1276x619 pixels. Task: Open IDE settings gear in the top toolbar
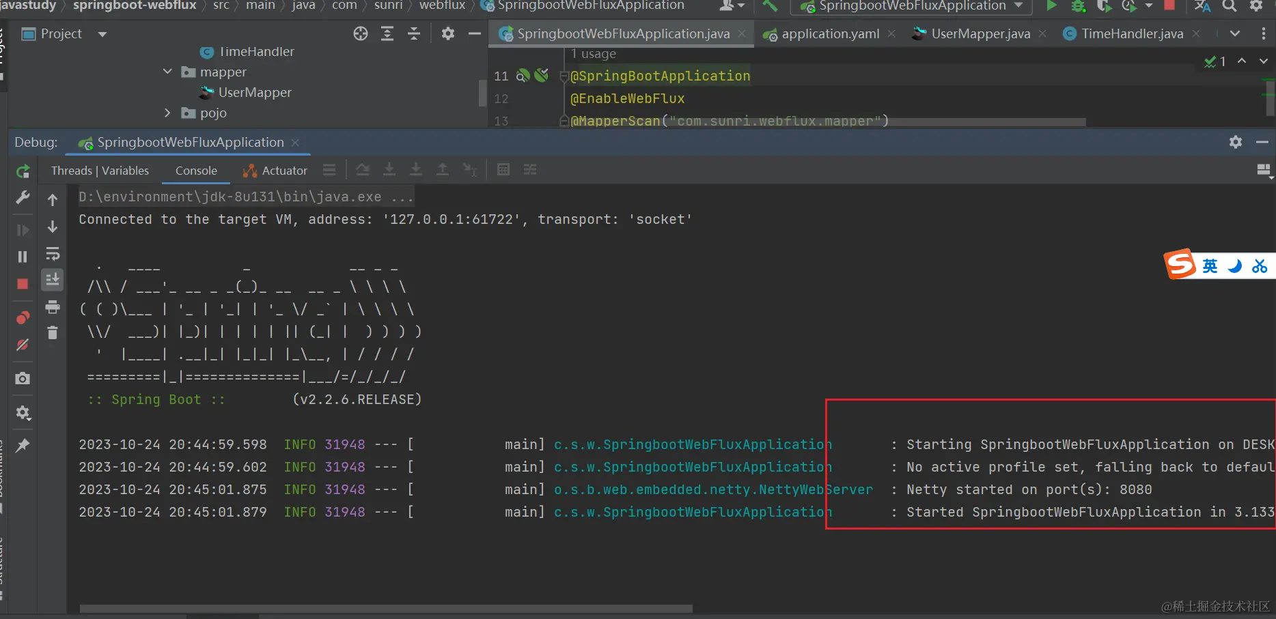click(x=1256, y=5)
